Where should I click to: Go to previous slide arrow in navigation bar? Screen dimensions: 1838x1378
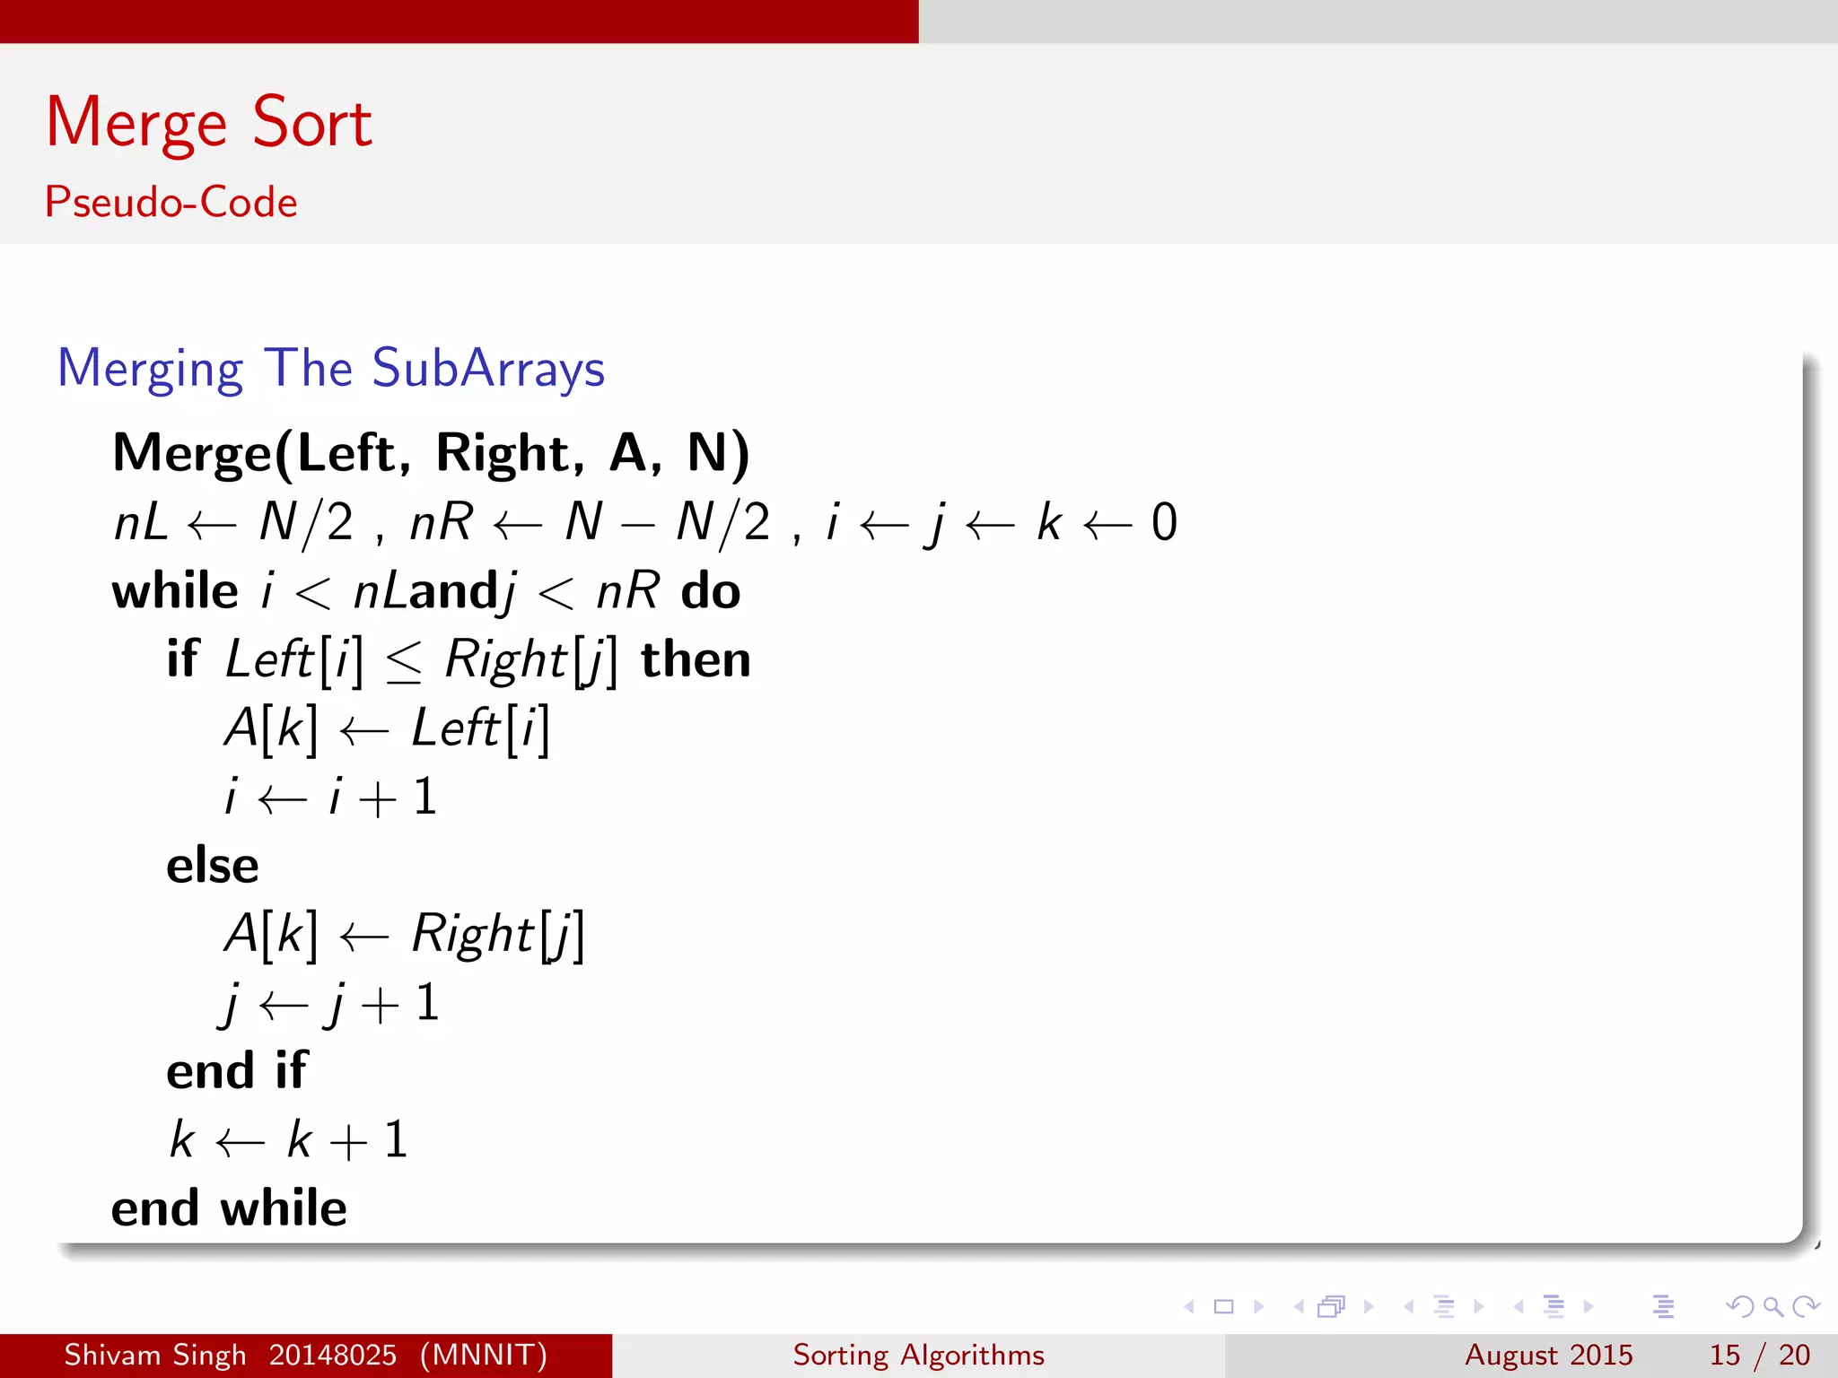[x=1189, y=1306]
